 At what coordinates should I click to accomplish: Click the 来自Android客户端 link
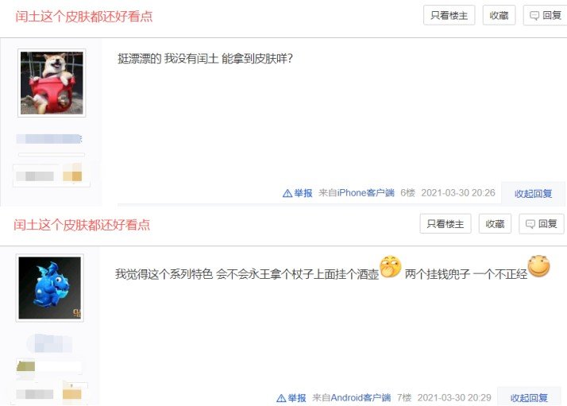[352, 398]
